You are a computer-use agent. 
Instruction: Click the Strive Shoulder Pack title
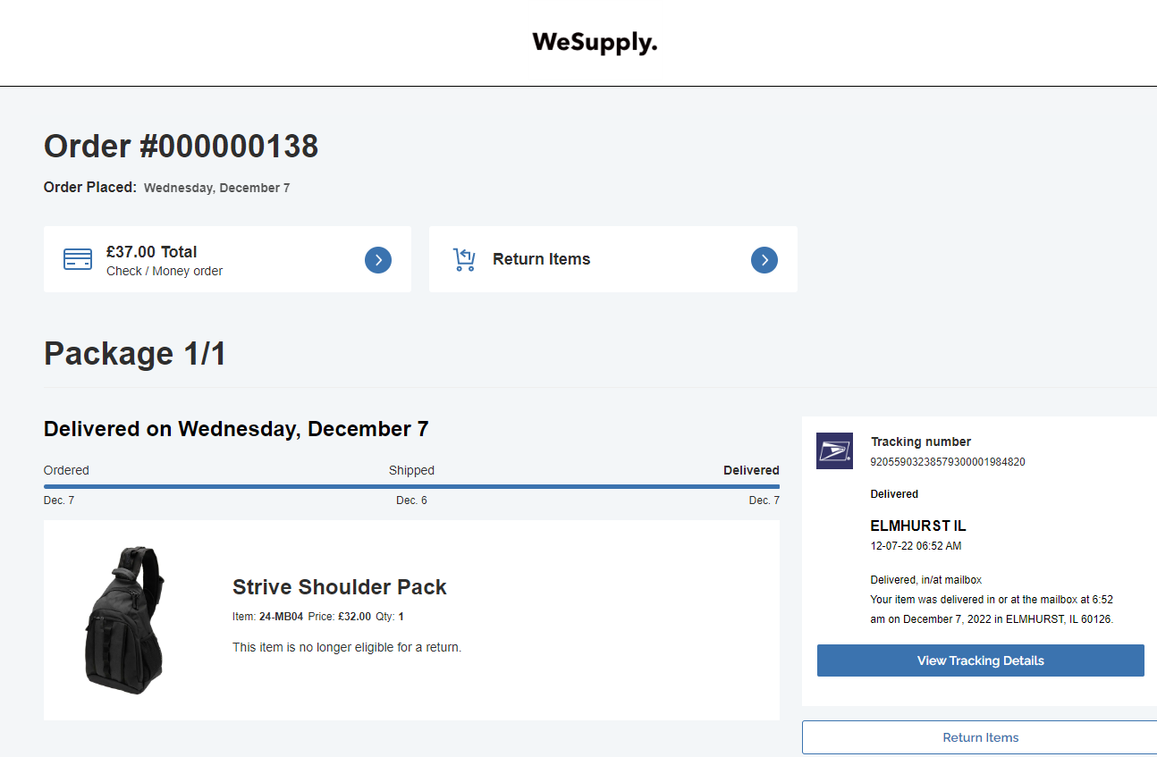click(x=340, y=587)
